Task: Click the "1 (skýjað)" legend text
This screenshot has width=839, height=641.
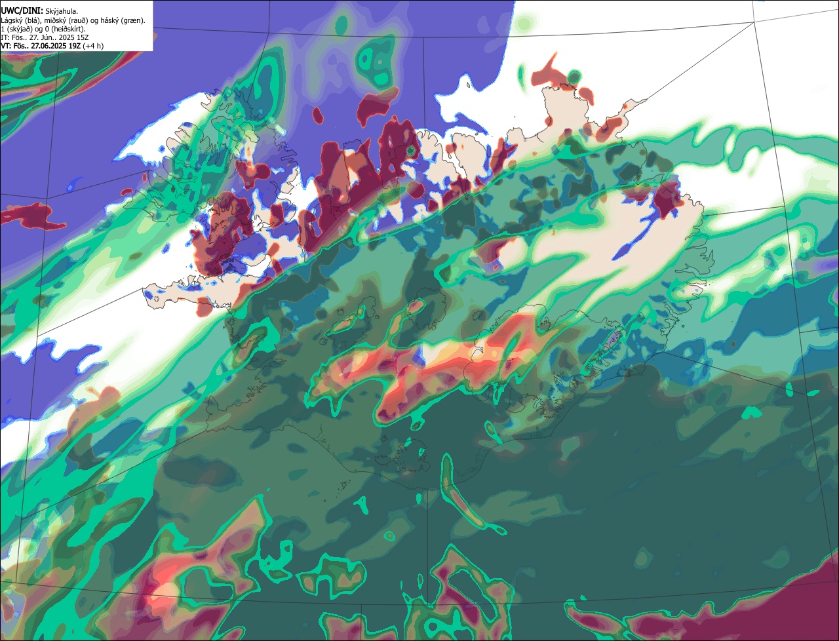Action: pyautogui.click(x=16, y=29)
